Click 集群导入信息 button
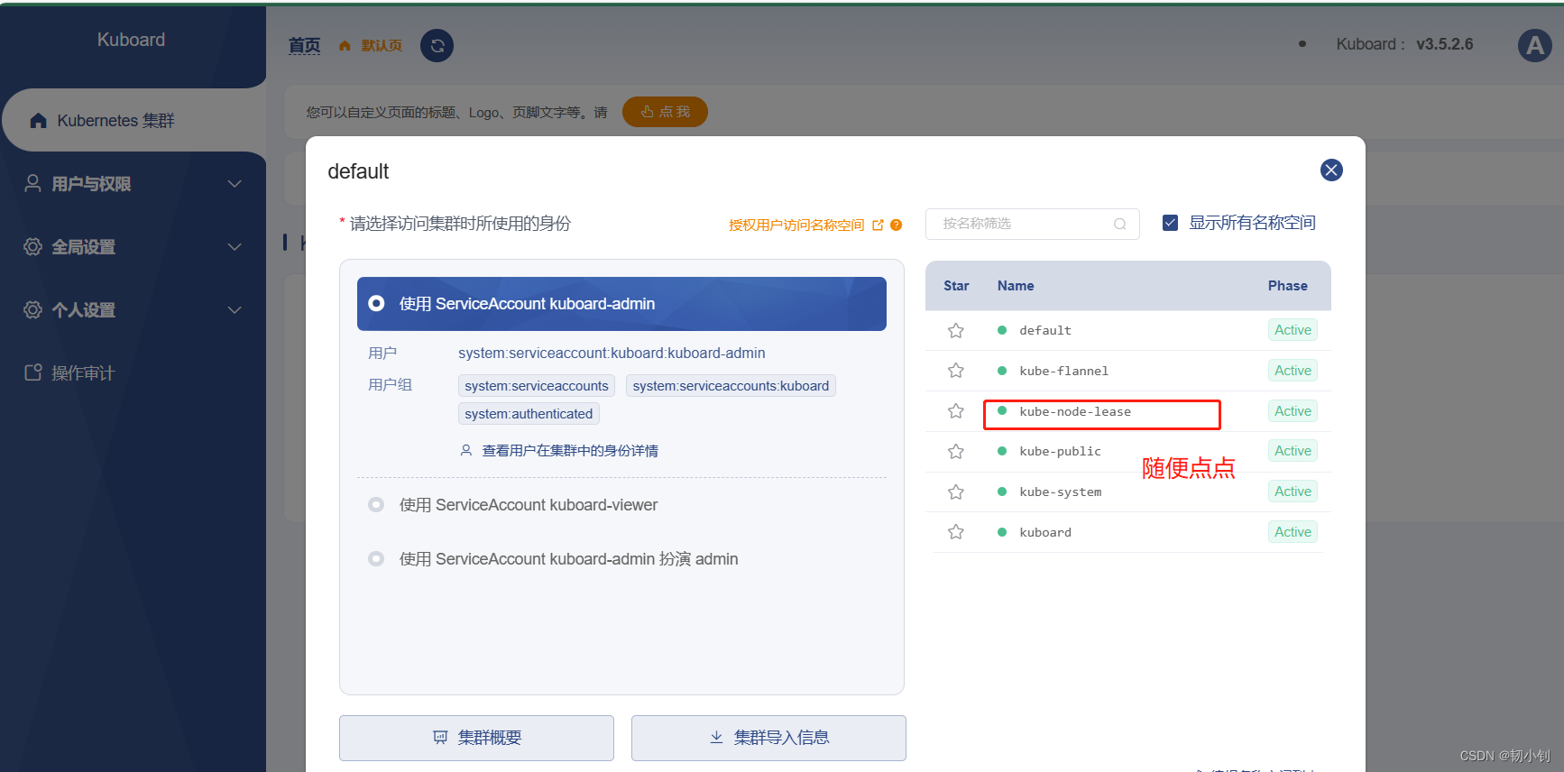 (768, 738)
